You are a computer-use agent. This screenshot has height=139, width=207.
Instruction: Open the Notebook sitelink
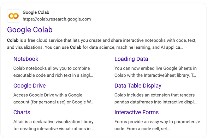pyautogui.click(x=26, y=59)
